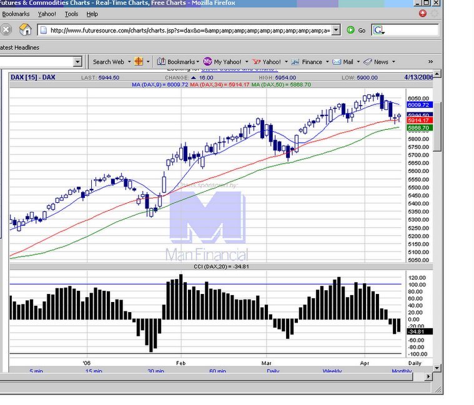Click the vertical scrollbar down arrow
Image resolution: width=474 pixels, height=405 pixels.
[x=437, y=368]
